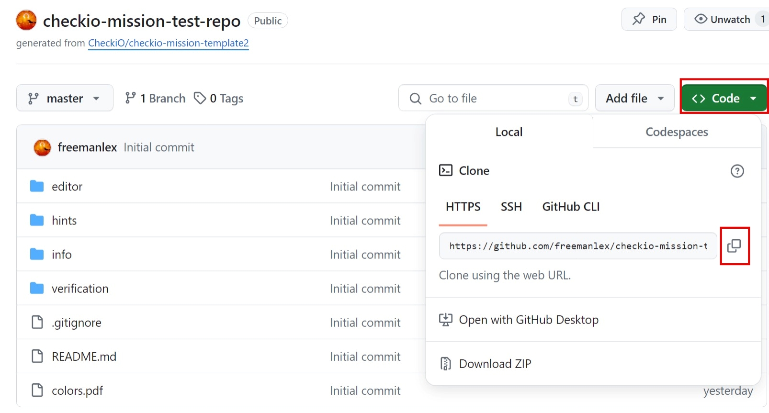Click the Download ZIP archive icon
This screenshot has width=769, height=413.
[x=445, y=364]
